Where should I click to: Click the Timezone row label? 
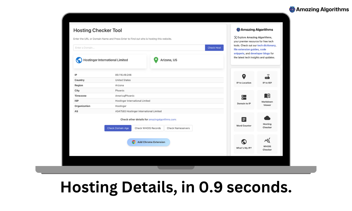point(80,96)
